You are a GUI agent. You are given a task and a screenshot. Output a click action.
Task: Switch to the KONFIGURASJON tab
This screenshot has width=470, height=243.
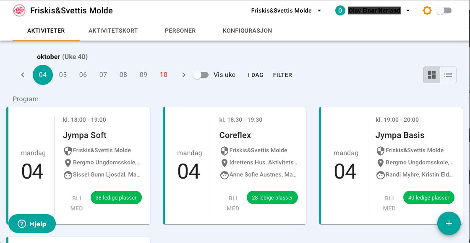(x=247, y=31)
